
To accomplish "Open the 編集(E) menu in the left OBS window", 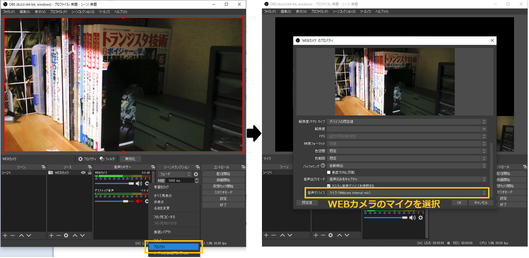I will (25, 12).
